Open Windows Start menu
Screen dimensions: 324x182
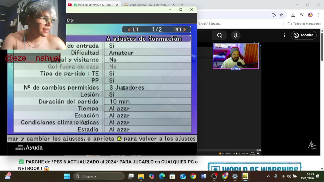pos(67,176)
